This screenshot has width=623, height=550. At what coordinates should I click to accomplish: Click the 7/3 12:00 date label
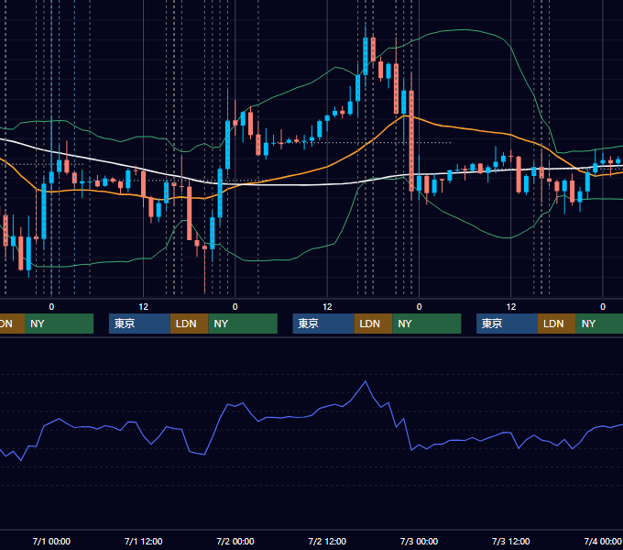point(511,541)
